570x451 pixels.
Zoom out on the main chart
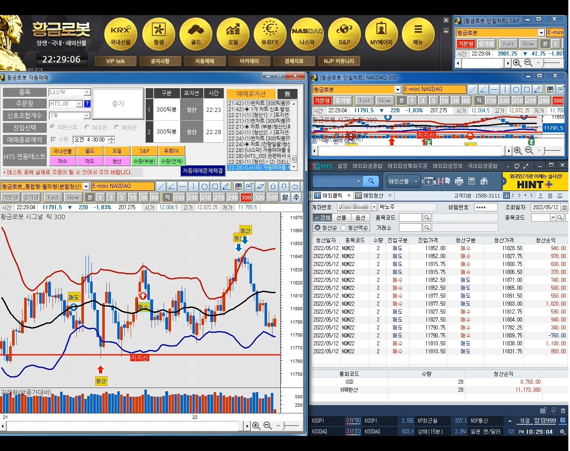(267, 426)
